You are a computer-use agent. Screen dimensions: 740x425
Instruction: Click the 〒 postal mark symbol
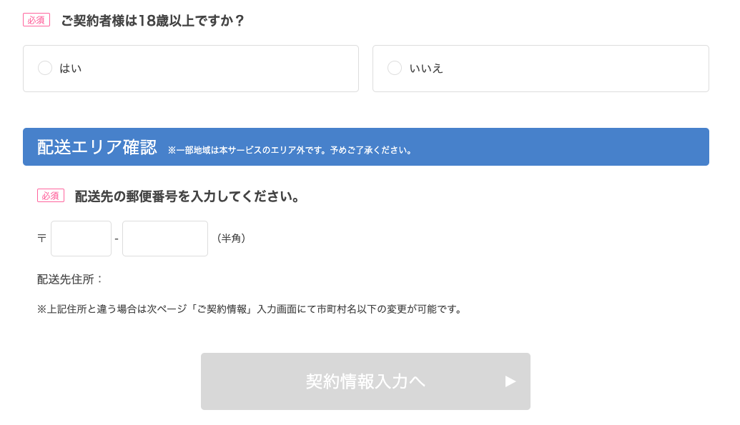pyautogui.click(x=41, y=238)
